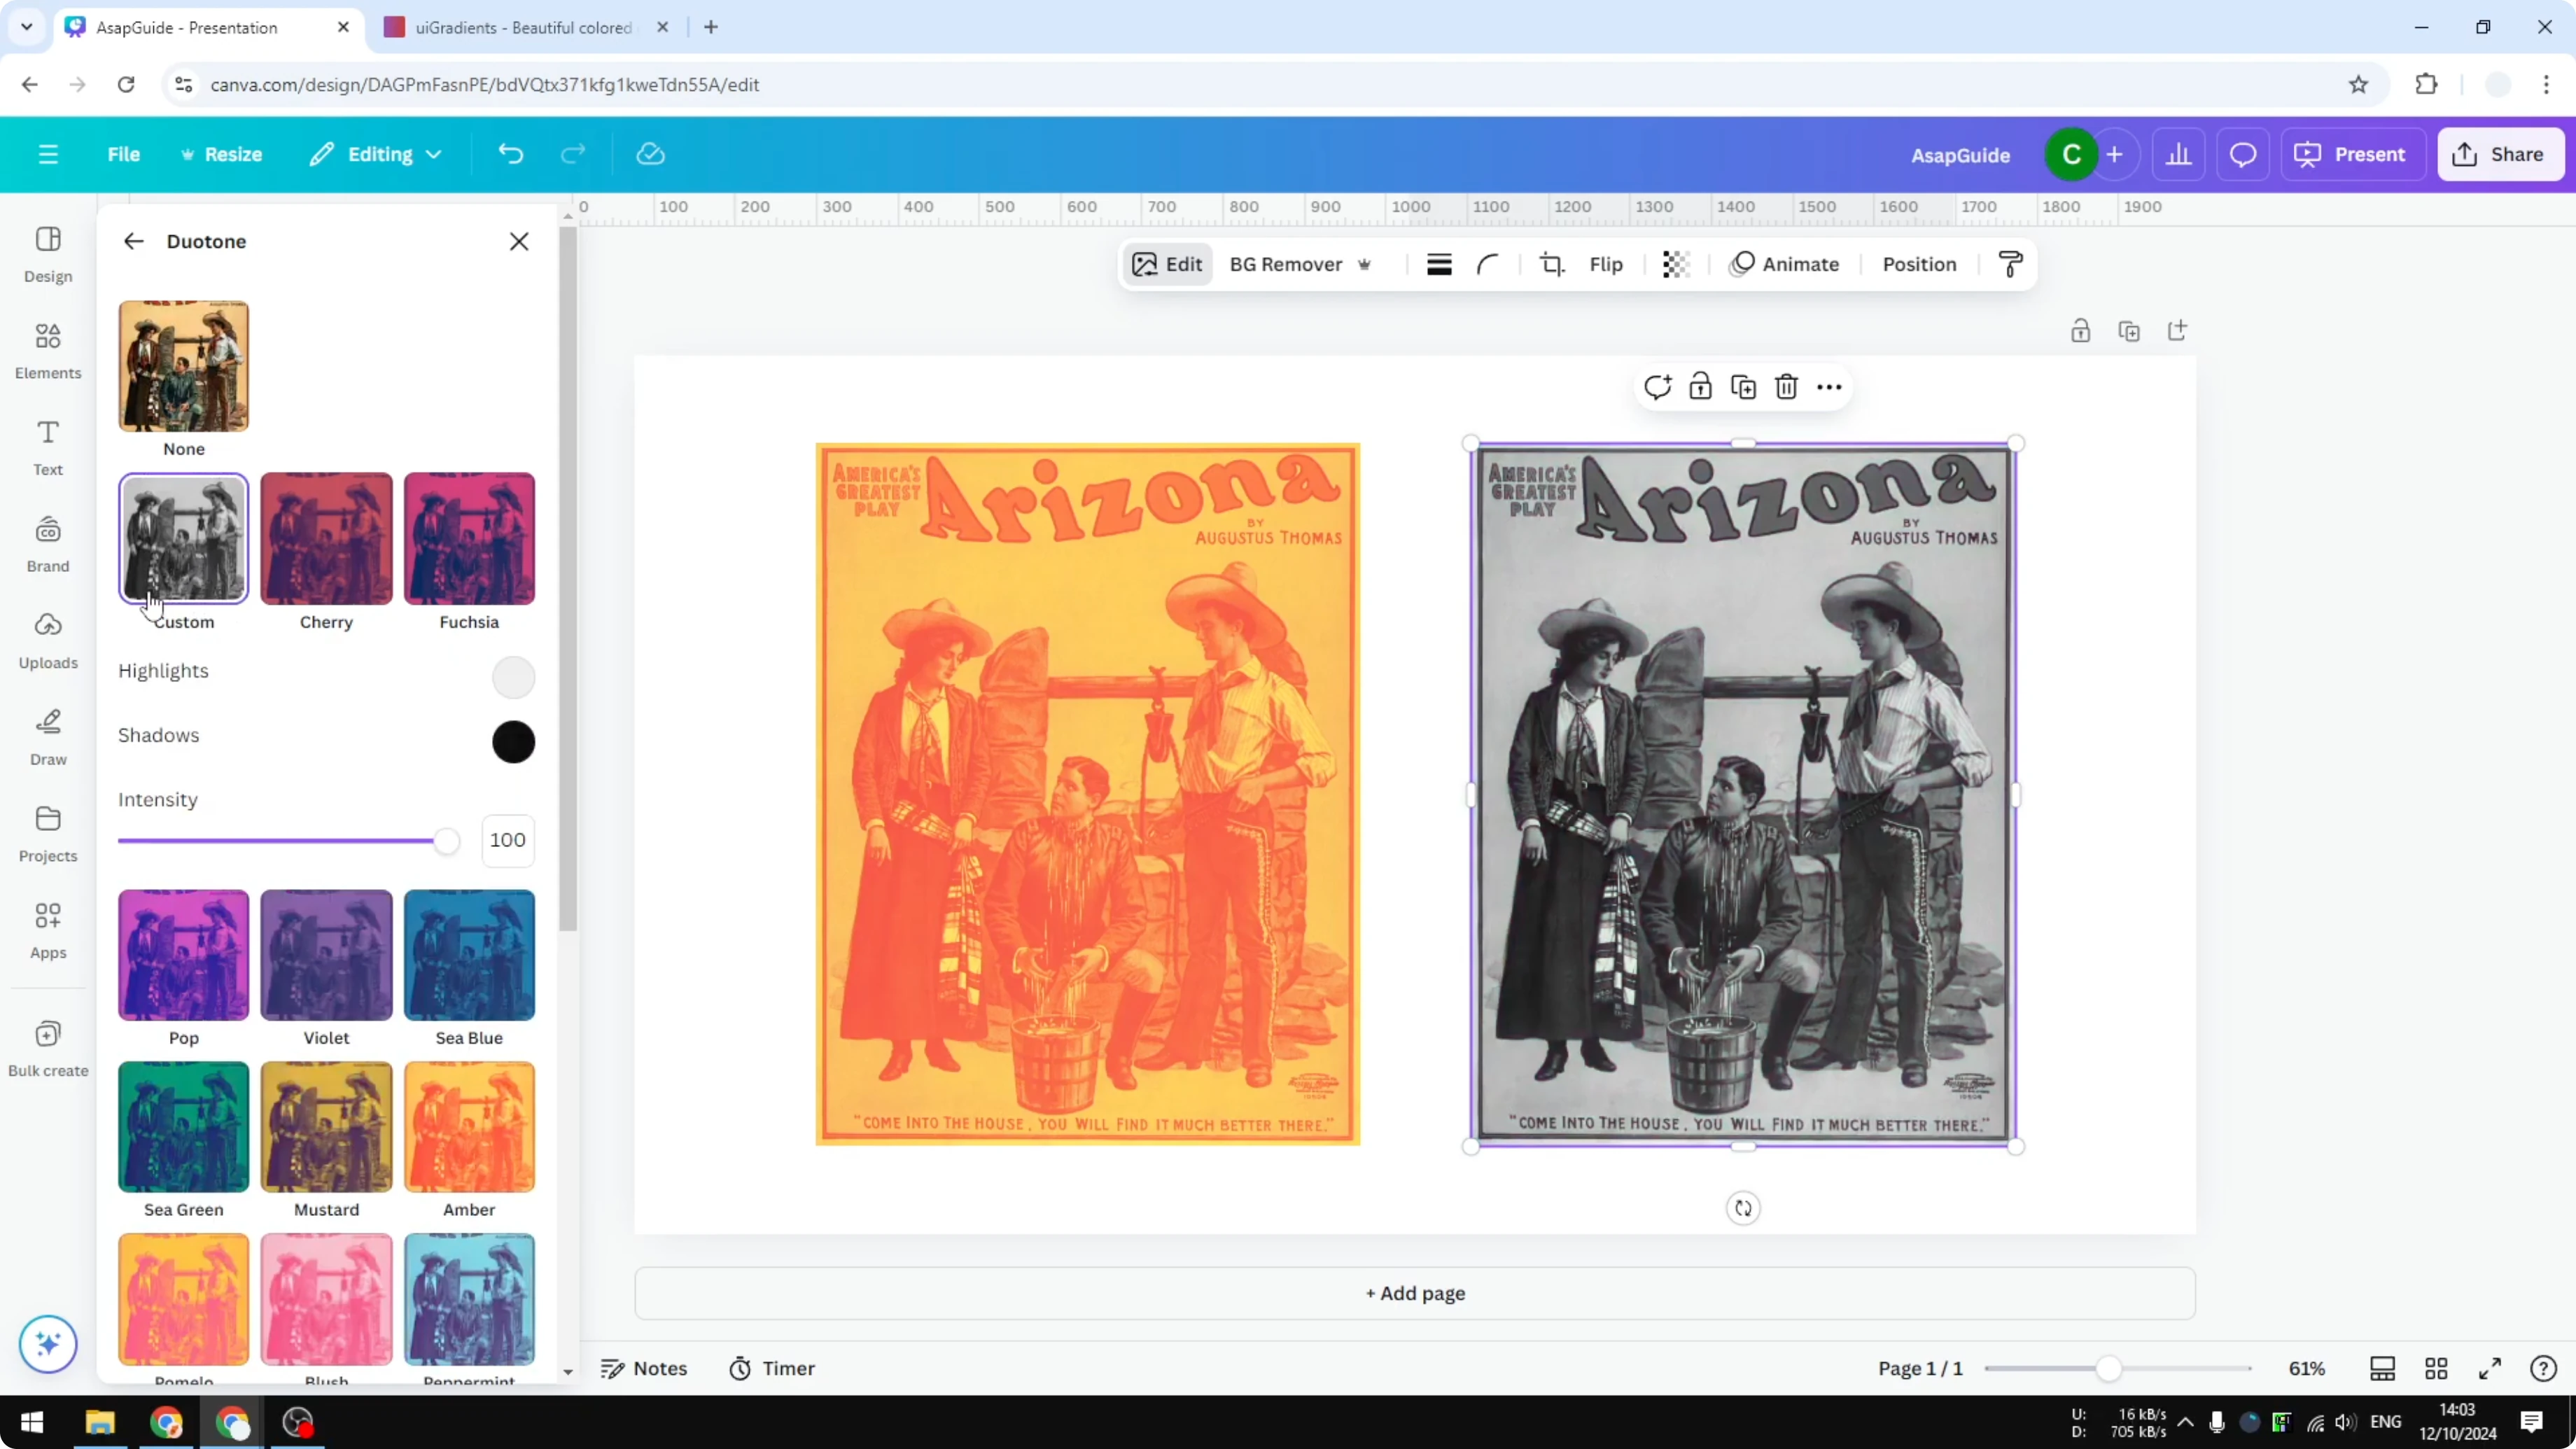Toggle fullscreen presentation view

coord(2490,1368)
